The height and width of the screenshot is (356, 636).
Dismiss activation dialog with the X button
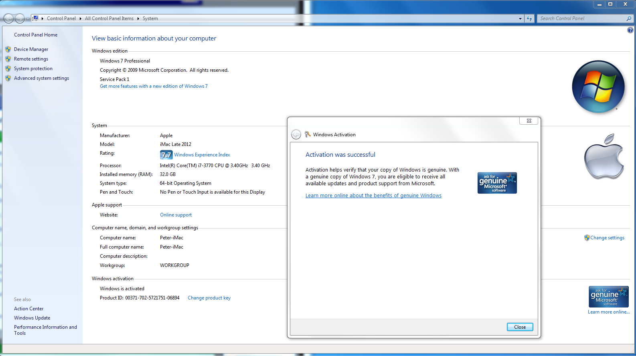click(x=529, y=121)
